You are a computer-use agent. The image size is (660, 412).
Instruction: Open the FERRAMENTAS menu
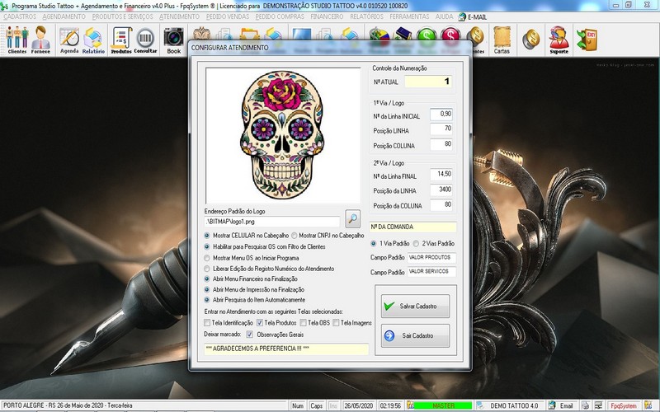tap(411, 16)
